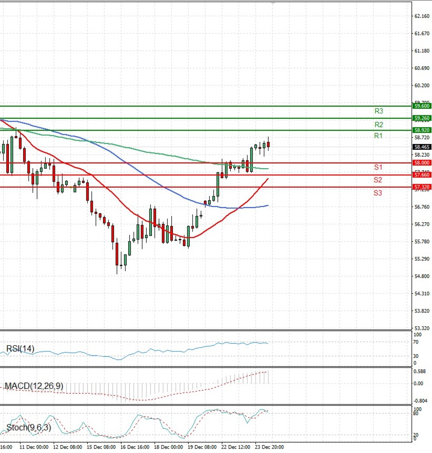
Task: Click the 16 Dec 16:00 time label
Action: tap(135, 447)
